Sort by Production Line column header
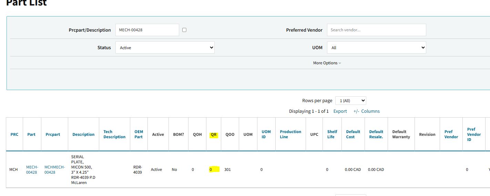Viewport: 490px width, 196px height. tap(290, 134)
